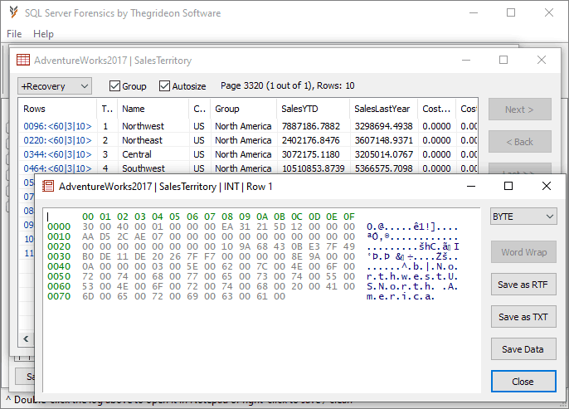
Task: Click the Central name cell
Action: coord(136,154)
